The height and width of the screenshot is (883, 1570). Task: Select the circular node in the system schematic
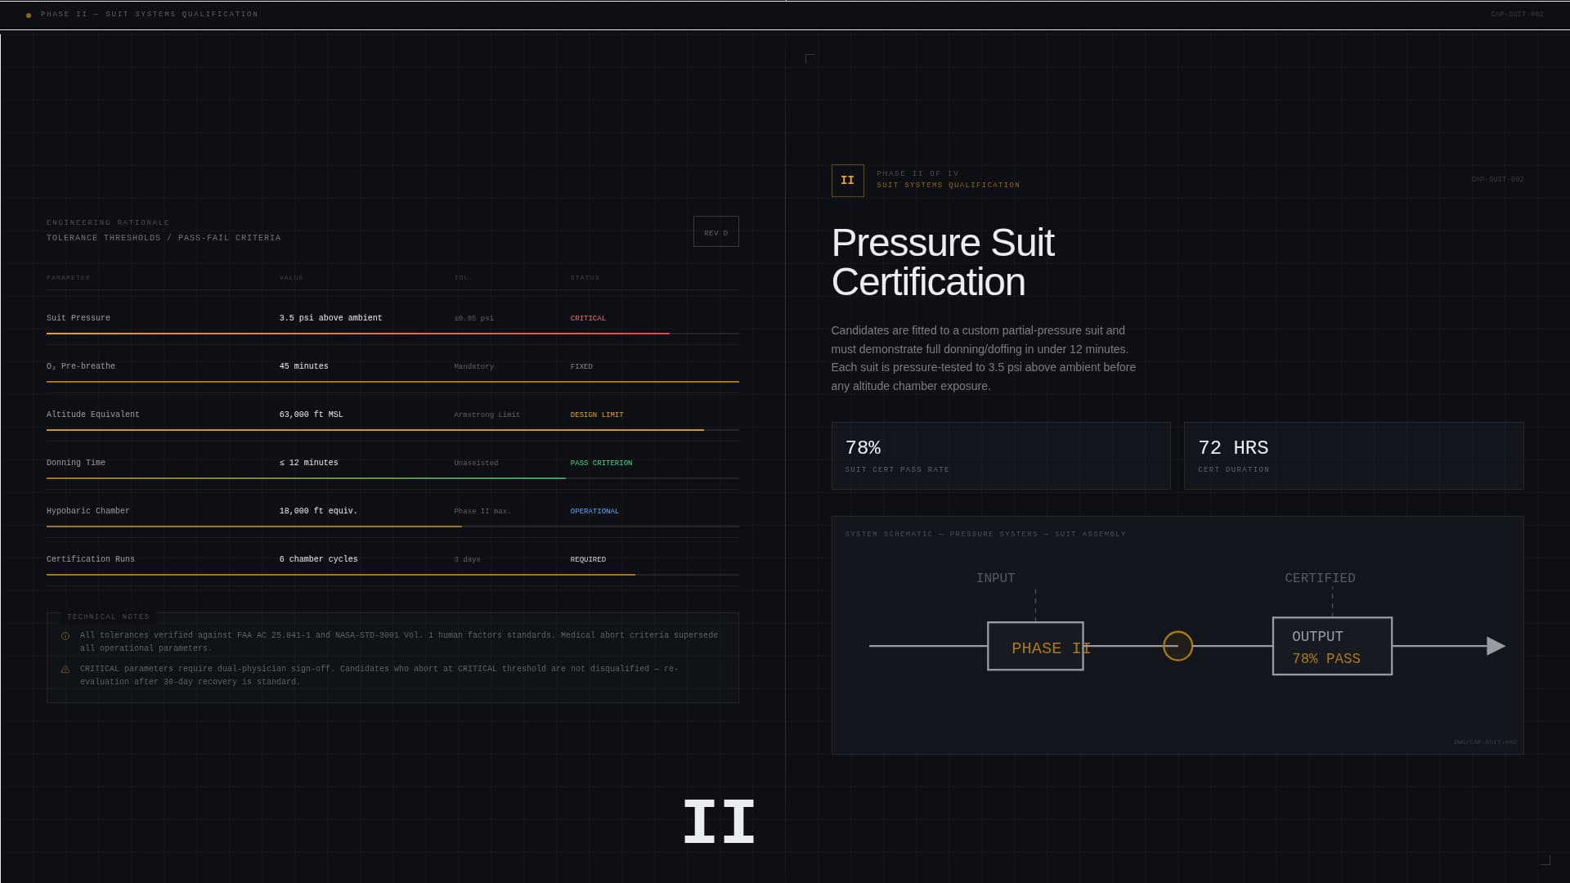tap(1177, 646)
